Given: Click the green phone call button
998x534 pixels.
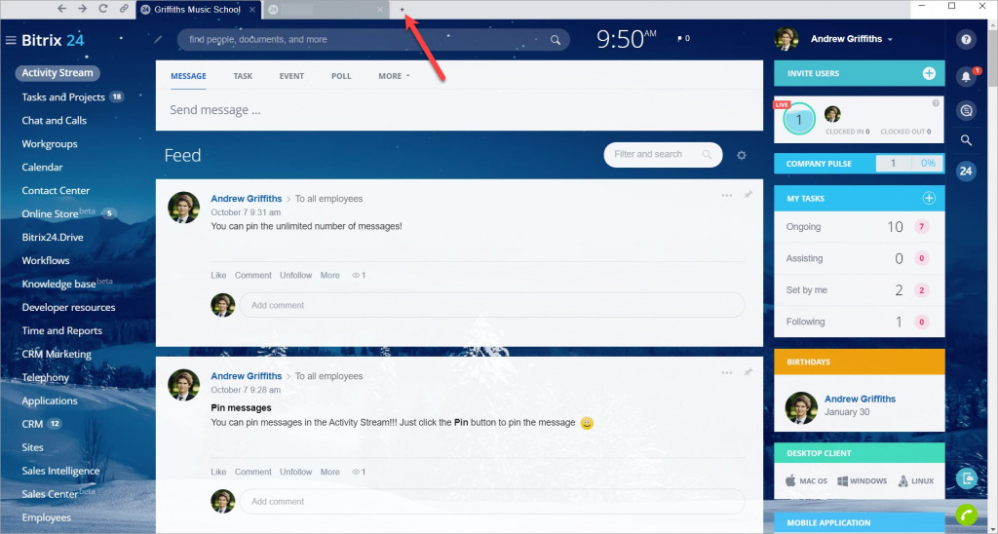Looking at the screenshot, I should 966,515.
